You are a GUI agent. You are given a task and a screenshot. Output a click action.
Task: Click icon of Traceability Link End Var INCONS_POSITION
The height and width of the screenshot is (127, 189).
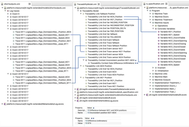pos(86,23)
